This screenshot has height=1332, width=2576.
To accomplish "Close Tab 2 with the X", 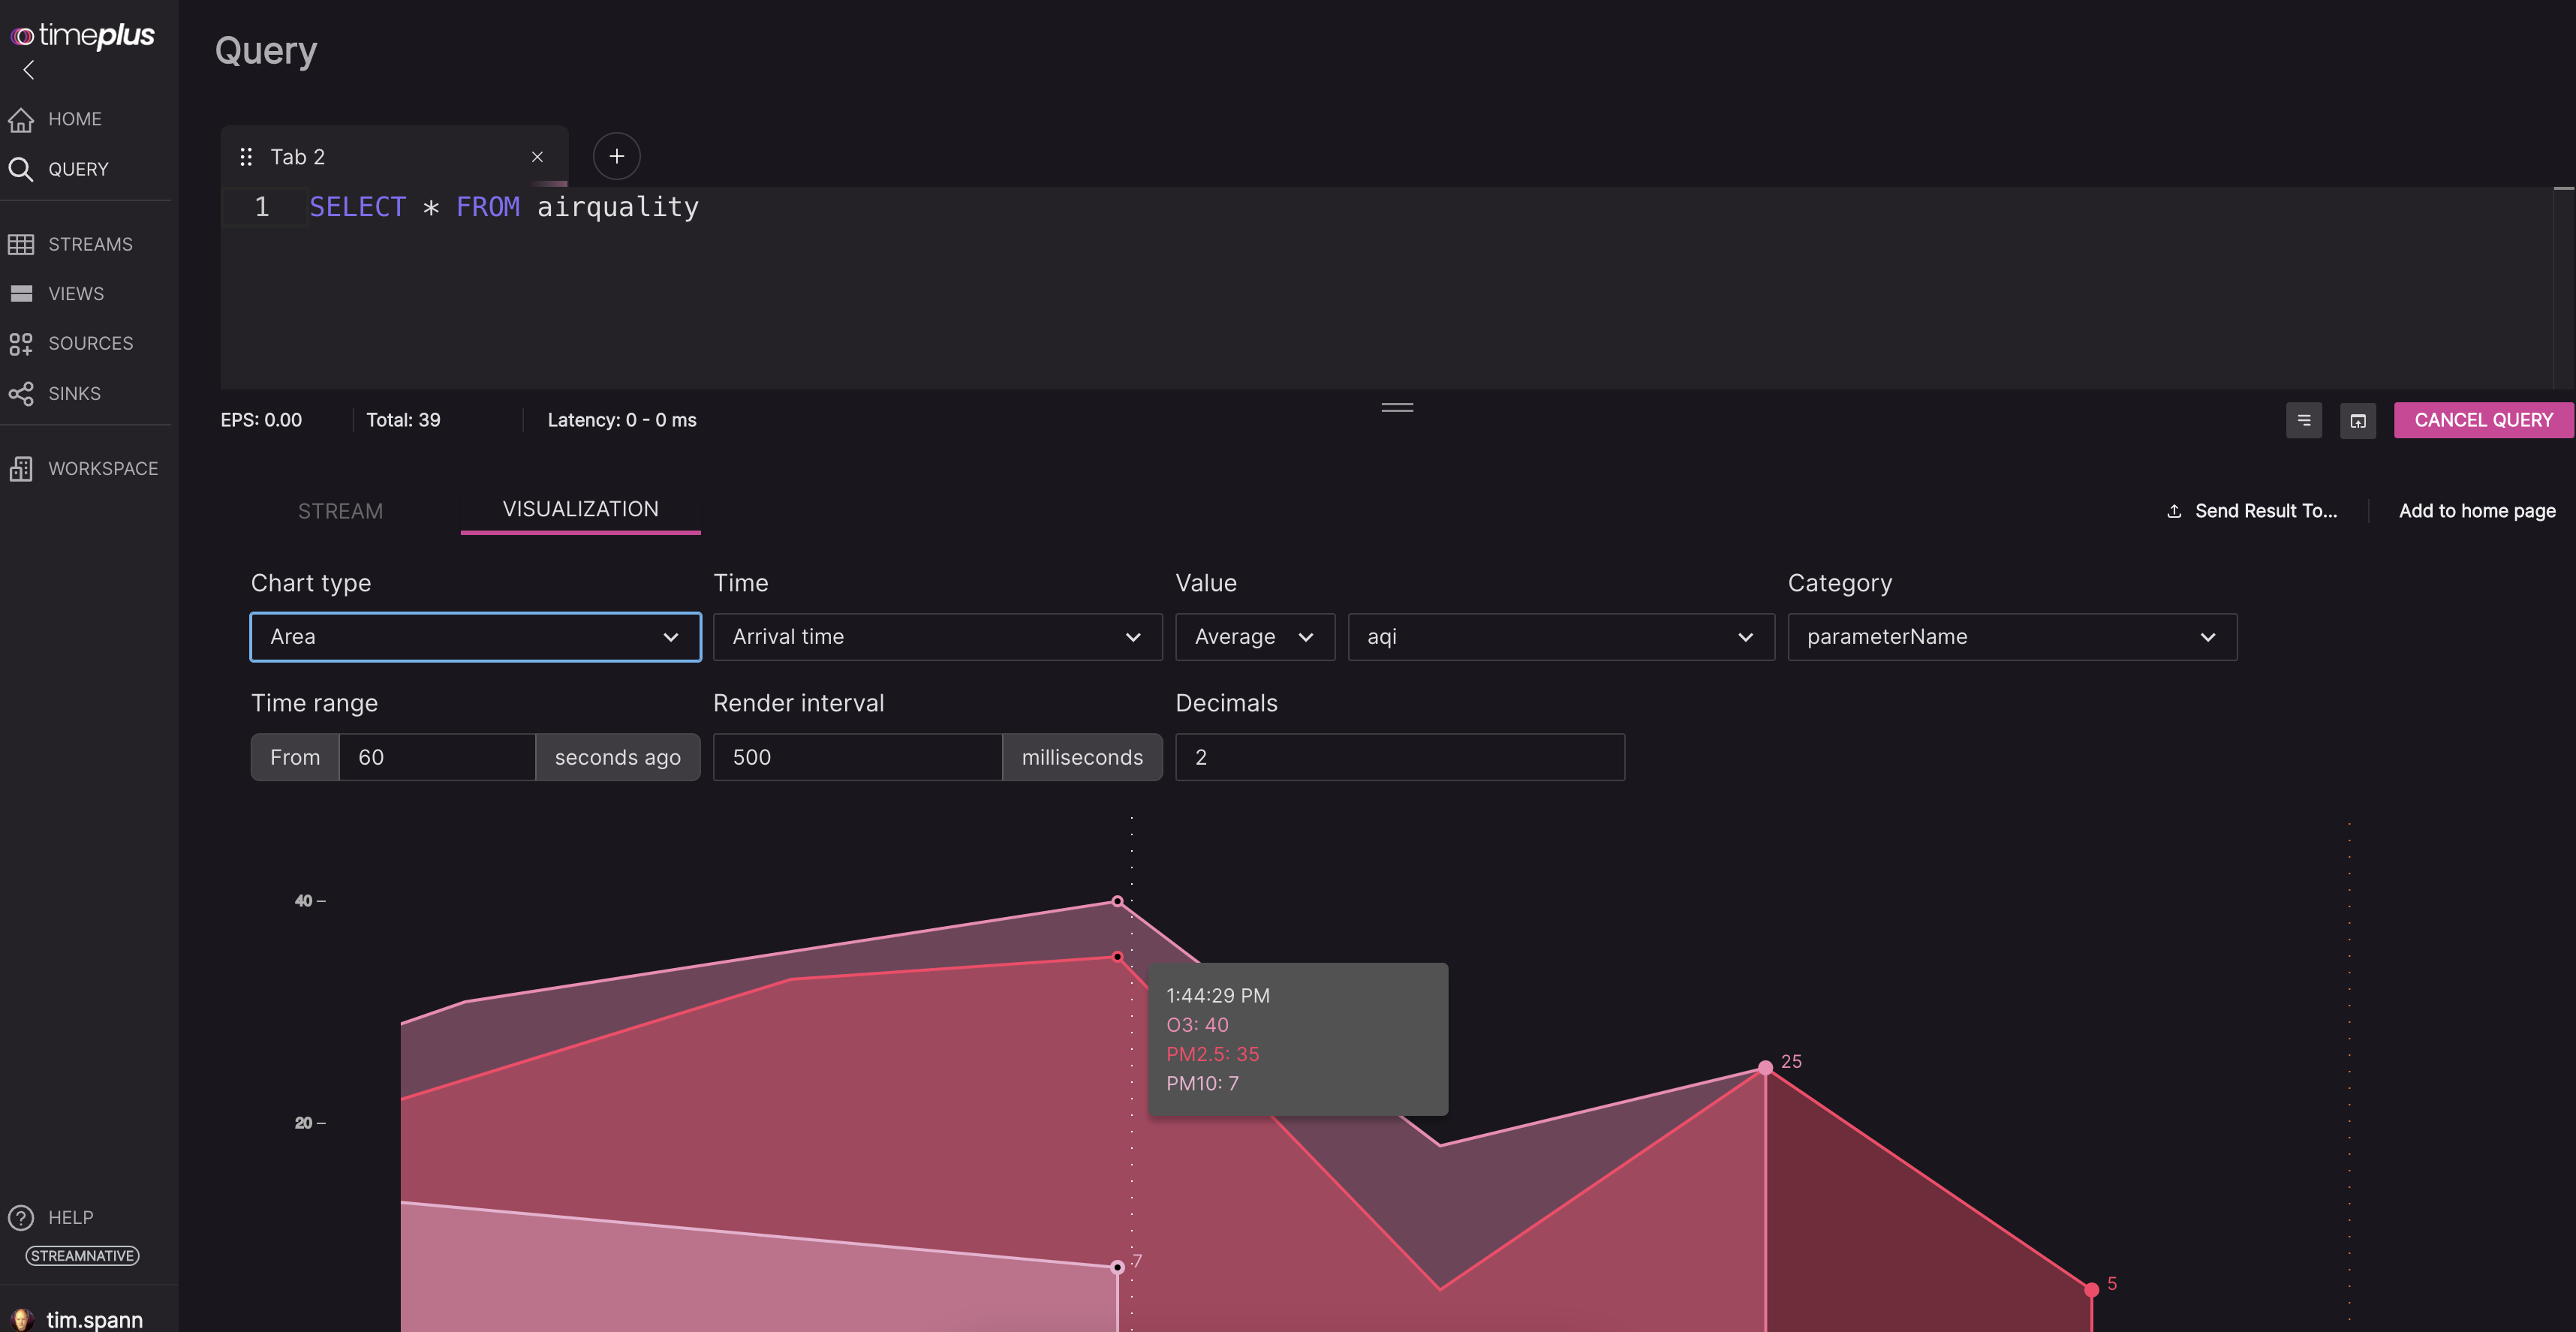I will pos(537,157).
